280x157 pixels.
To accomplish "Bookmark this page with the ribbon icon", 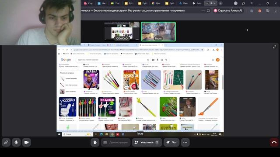I will (208, 10).
